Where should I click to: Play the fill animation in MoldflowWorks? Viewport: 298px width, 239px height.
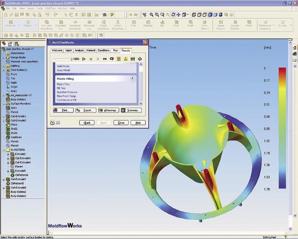click(x=84, y=59)
